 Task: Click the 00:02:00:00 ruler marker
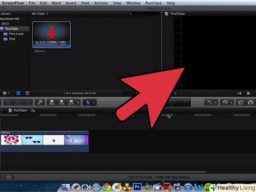point(87,115)
